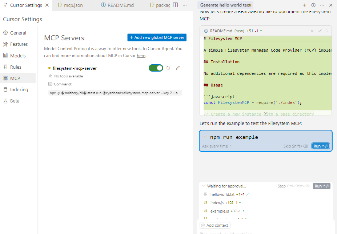Image resolution: width=337 pixels, height=234 pixels.
Task: Click the npm run example command
Action: [234, 137]
